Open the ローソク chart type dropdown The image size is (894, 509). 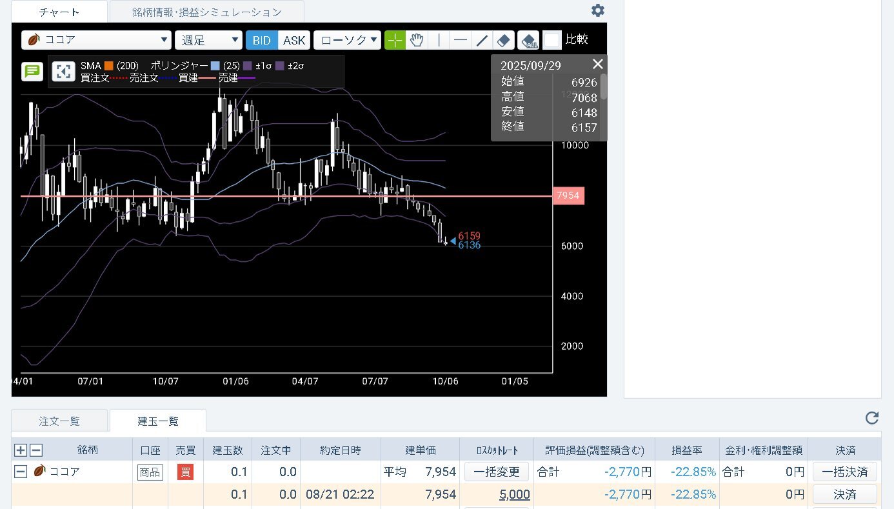pyautogui.click(x=347, y=40)
